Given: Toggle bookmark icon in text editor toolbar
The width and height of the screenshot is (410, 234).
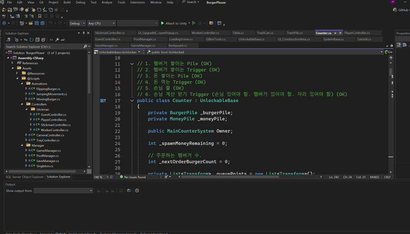Looking at the screenshot, I should 40,16.
